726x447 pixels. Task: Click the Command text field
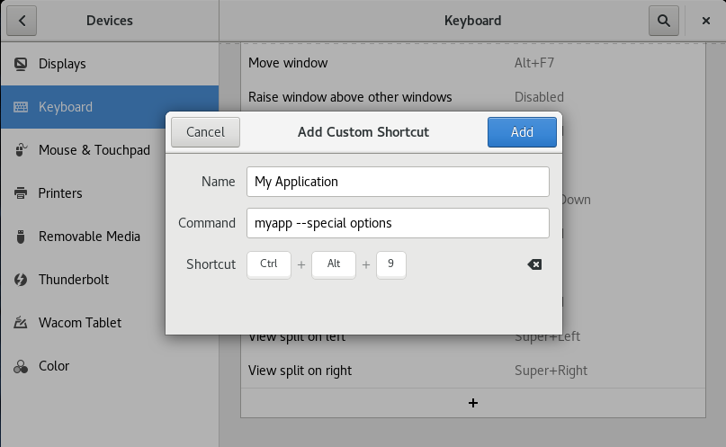pos(397,223)
